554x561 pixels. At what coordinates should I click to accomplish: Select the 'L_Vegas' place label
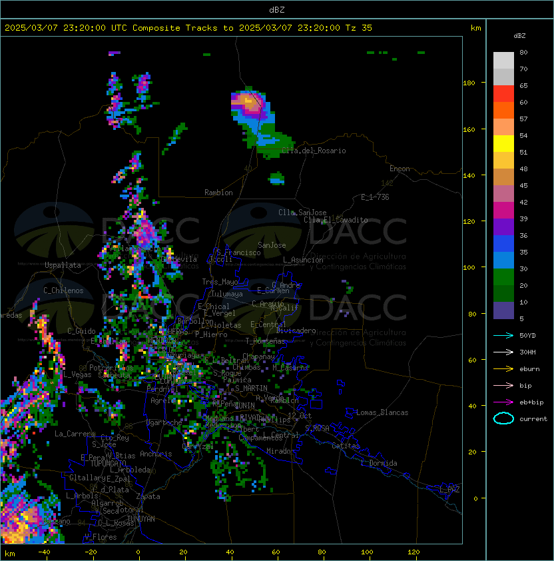coord(77,374)
